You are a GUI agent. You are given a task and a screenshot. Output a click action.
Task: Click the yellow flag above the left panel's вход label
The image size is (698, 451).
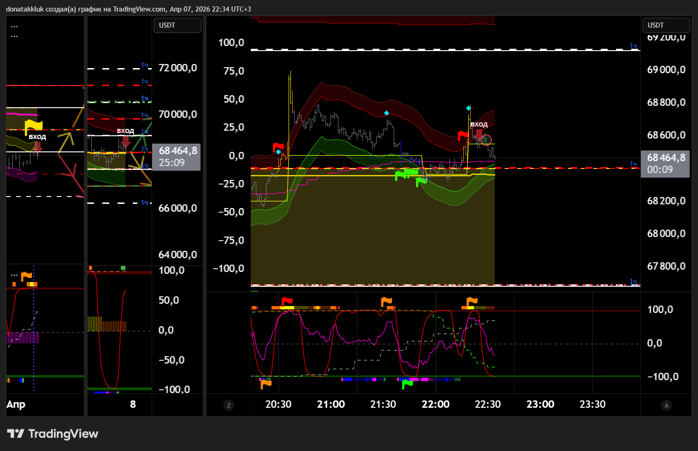pos(33,126)
